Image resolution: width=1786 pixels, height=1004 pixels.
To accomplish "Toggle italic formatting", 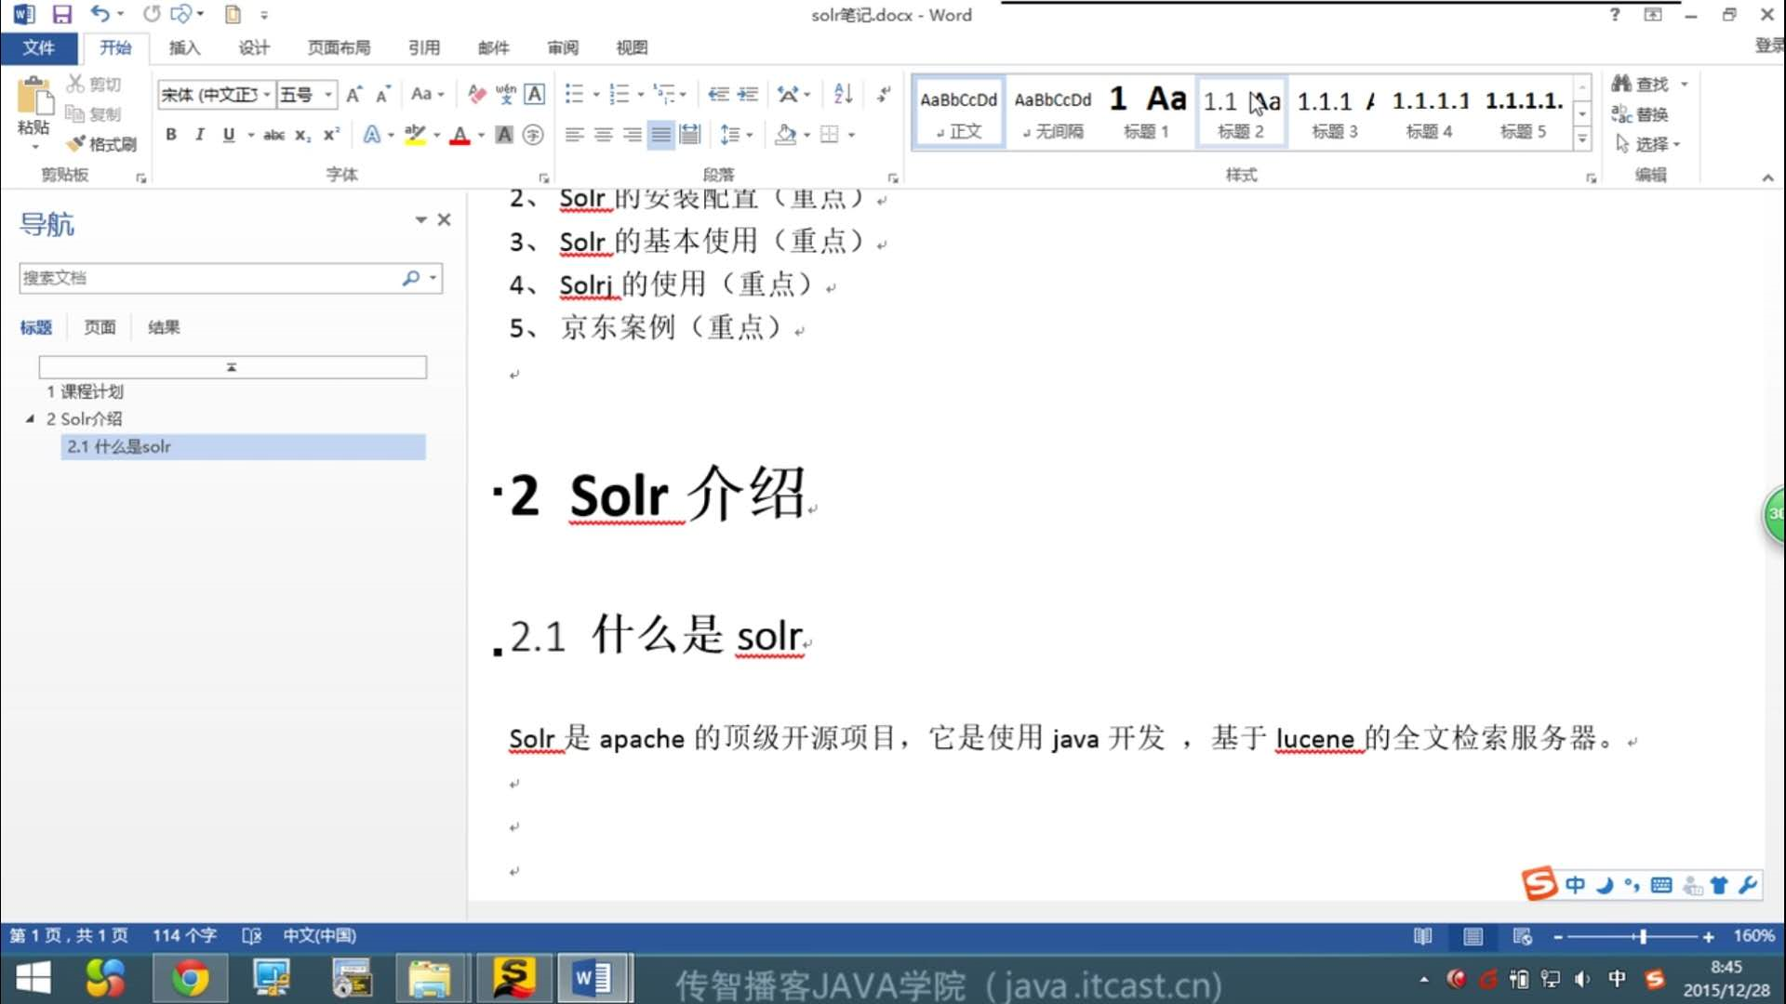I will 199,135.
